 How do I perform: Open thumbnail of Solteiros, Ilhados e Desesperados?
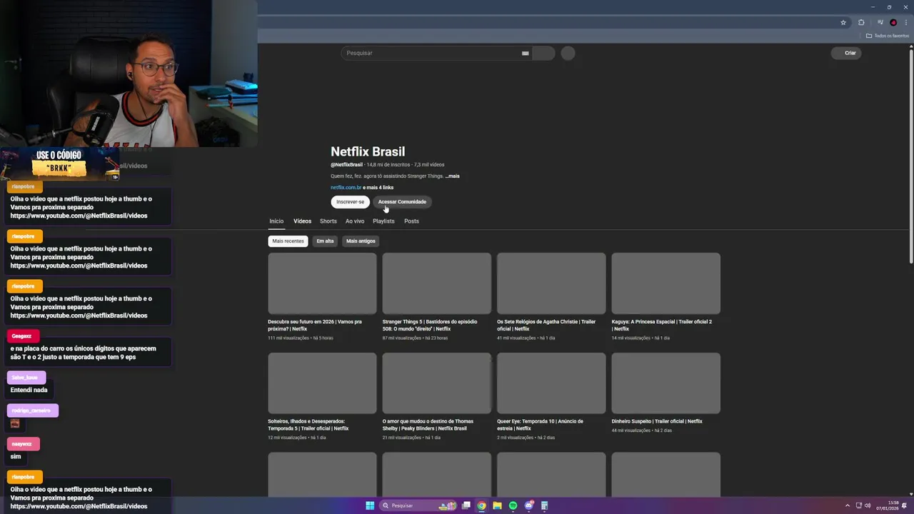click(x=322, y=383)
